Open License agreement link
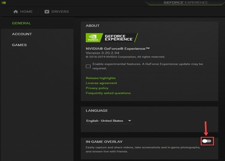 pyautogui.click(x=101, y=83)
